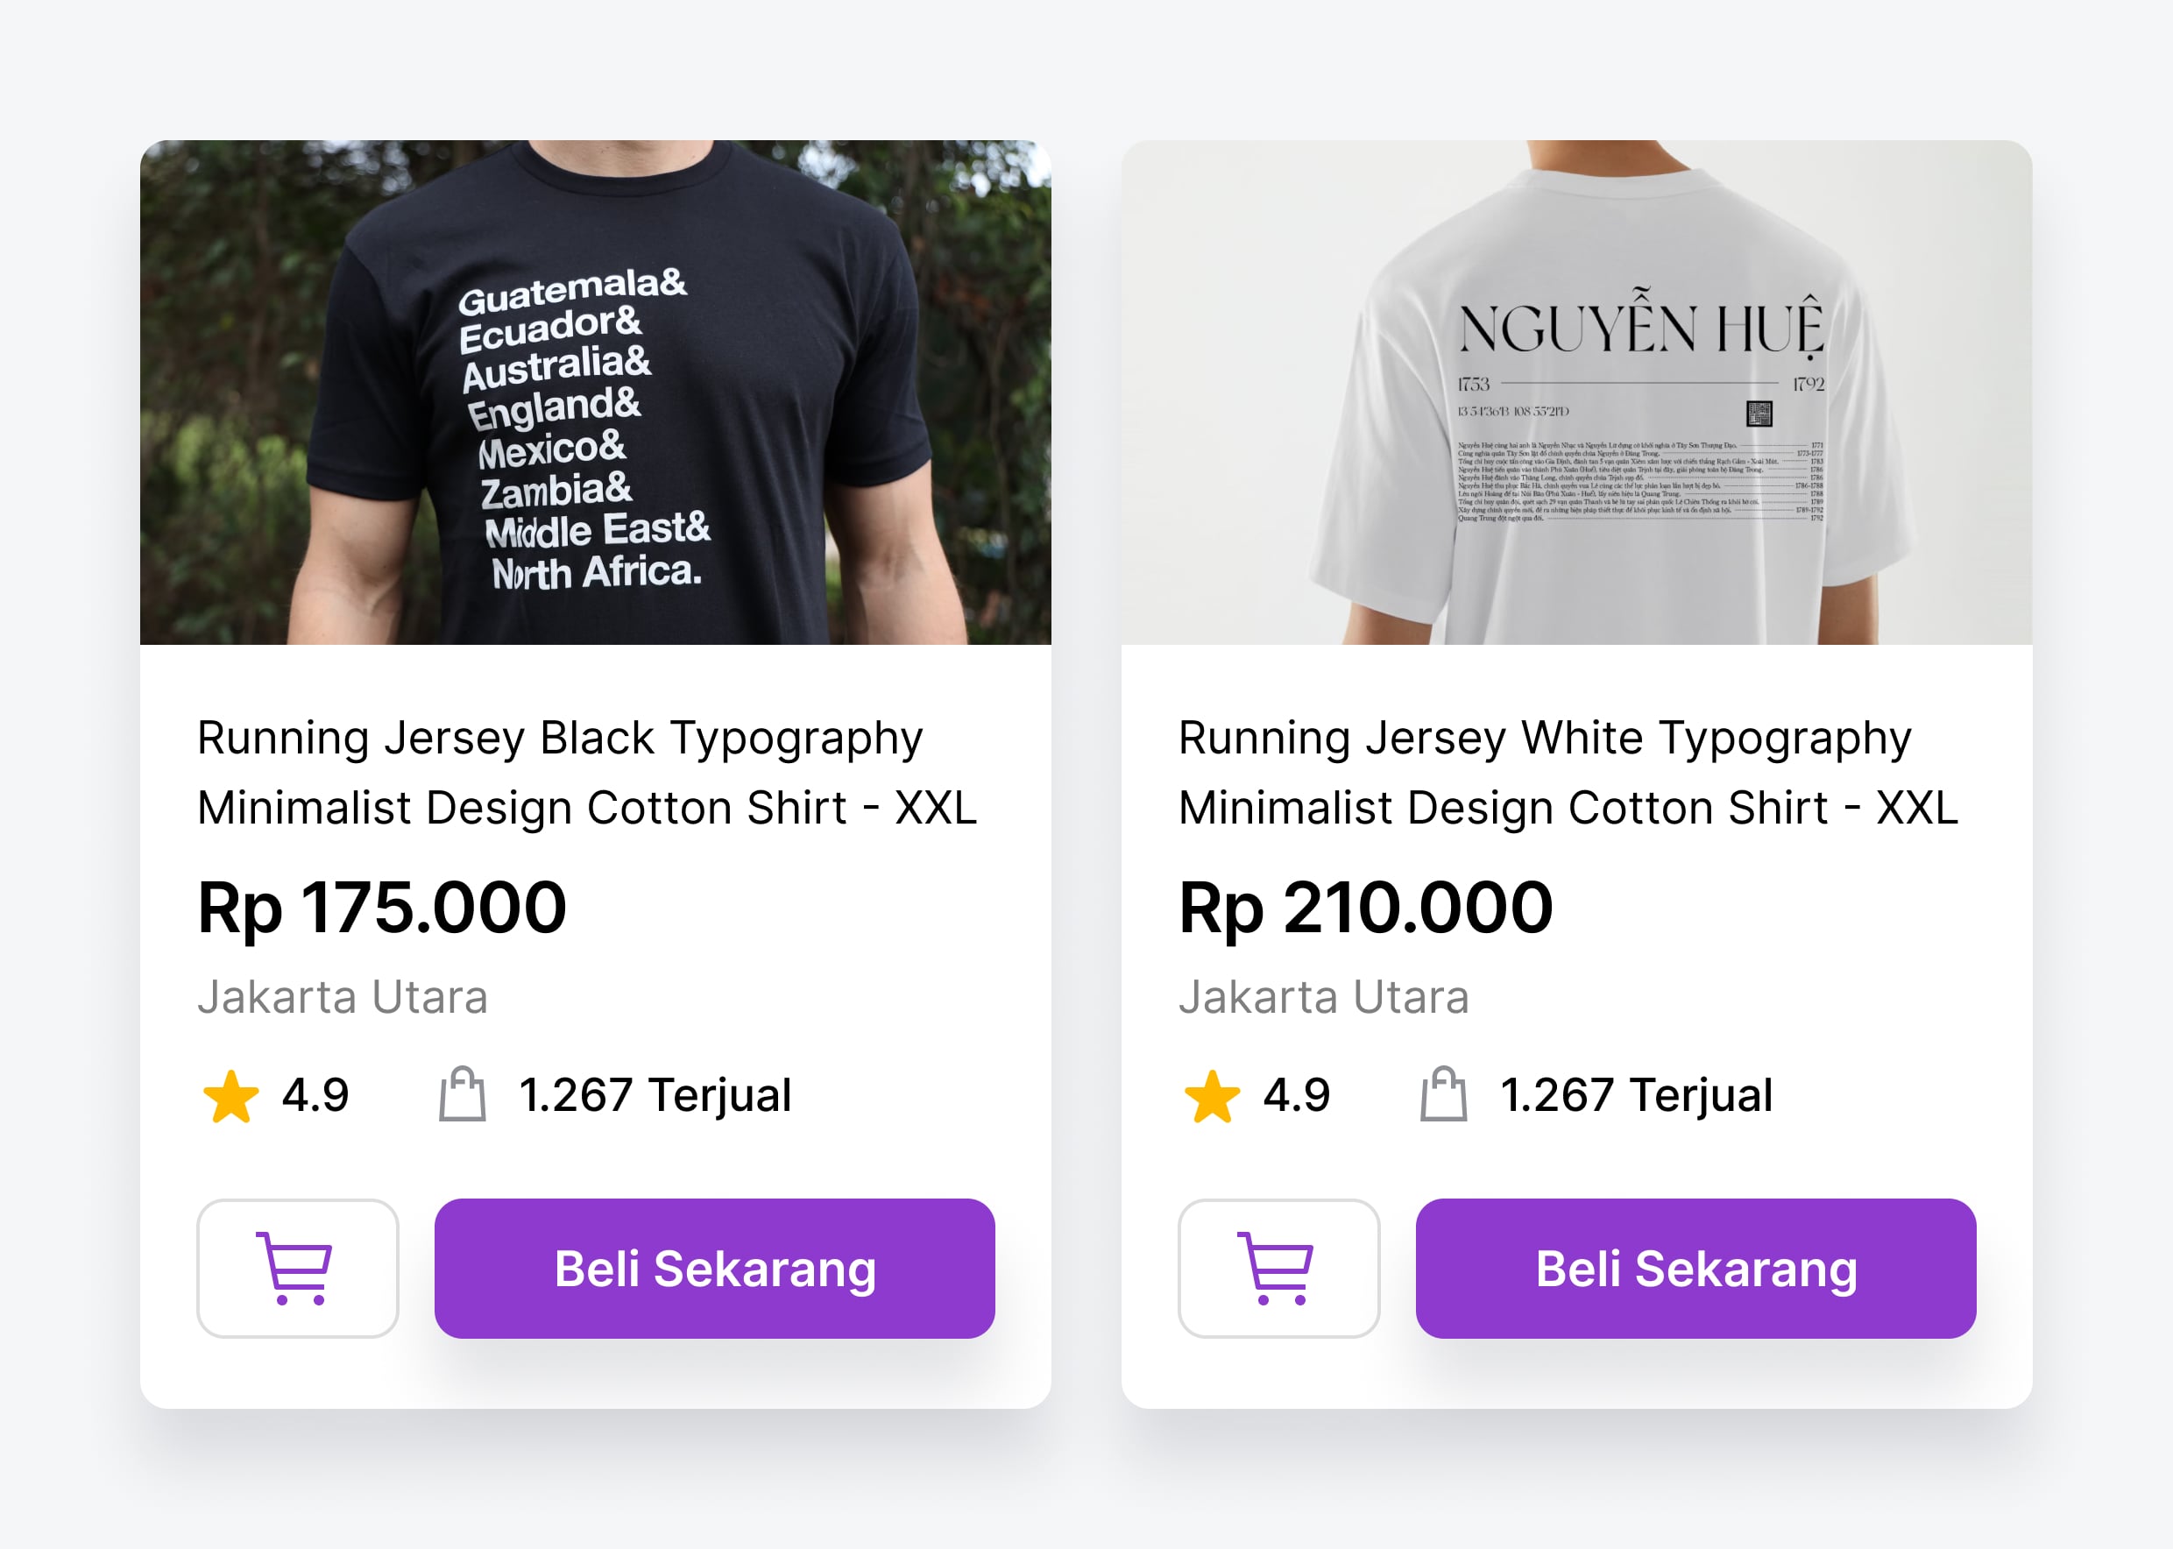Click Jakarta Utara under the white shirt
The width and height of the screenshot is (2173, 1549).
pyautogui.click(x=1323, y=997)
